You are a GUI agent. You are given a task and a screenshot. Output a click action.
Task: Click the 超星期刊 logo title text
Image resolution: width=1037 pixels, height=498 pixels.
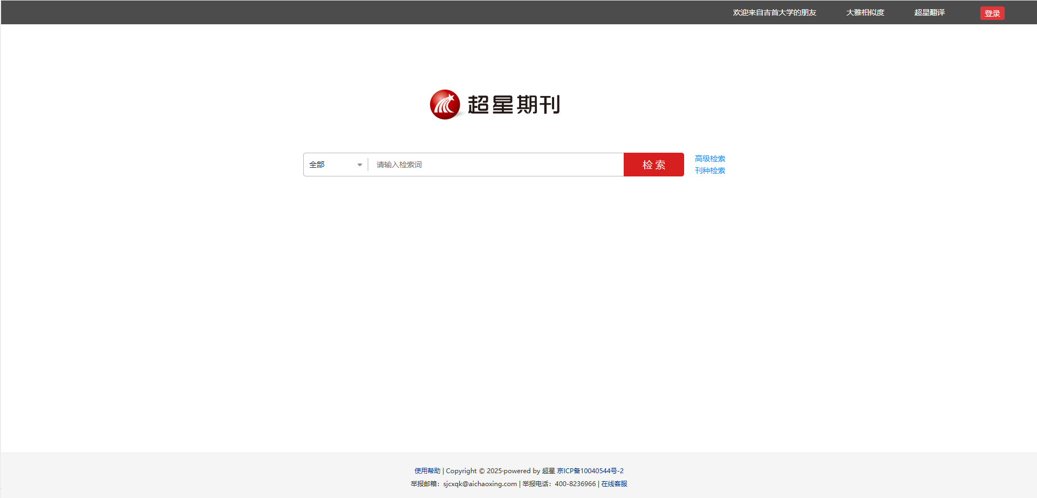[514, 105]
